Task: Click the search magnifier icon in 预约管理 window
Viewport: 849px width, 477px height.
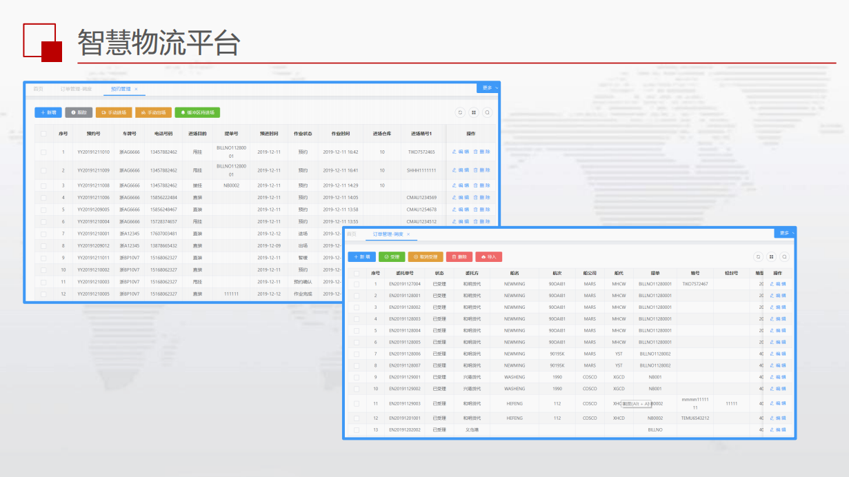Action: (x=487, y=112)
